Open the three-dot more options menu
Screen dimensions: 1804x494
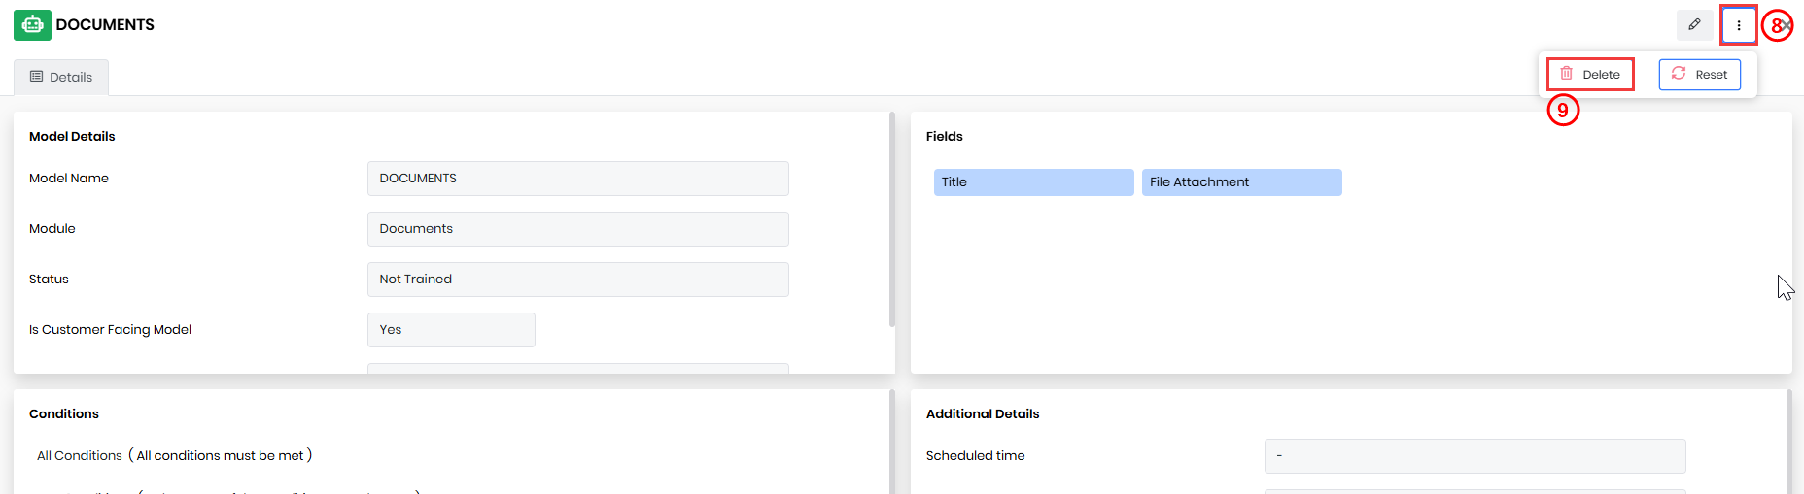1739,25
